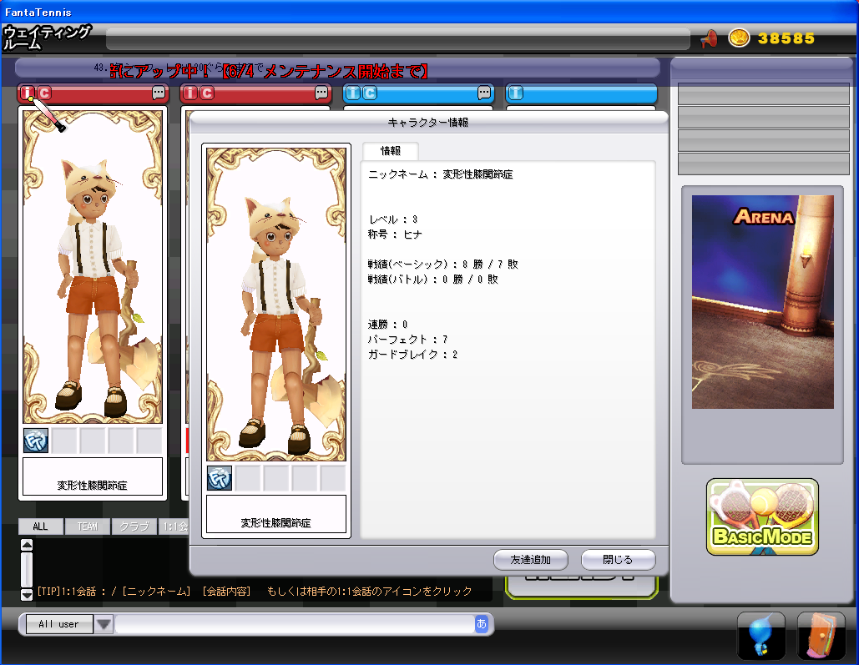The height and width of the screenshot is (665, 859).
Task: Click the info 'i' icon on third blue slot
Action: click(353, 93)
